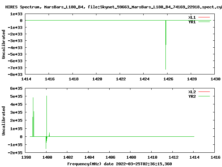
Task: Click the small spike just after 1400 MHz
Action: 49,135
